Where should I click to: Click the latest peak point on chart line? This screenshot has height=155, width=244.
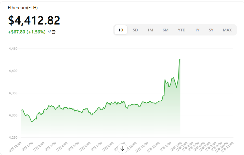pos(180,59)
